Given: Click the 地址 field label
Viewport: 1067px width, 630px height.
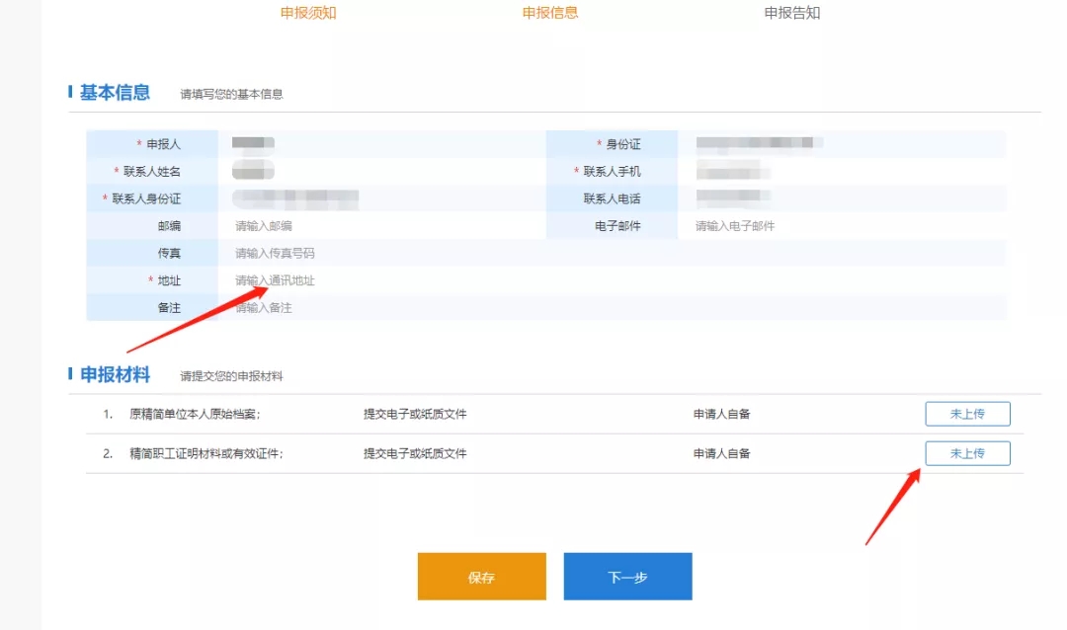Looking at the screenshot, I should click(x=169, y=280).
